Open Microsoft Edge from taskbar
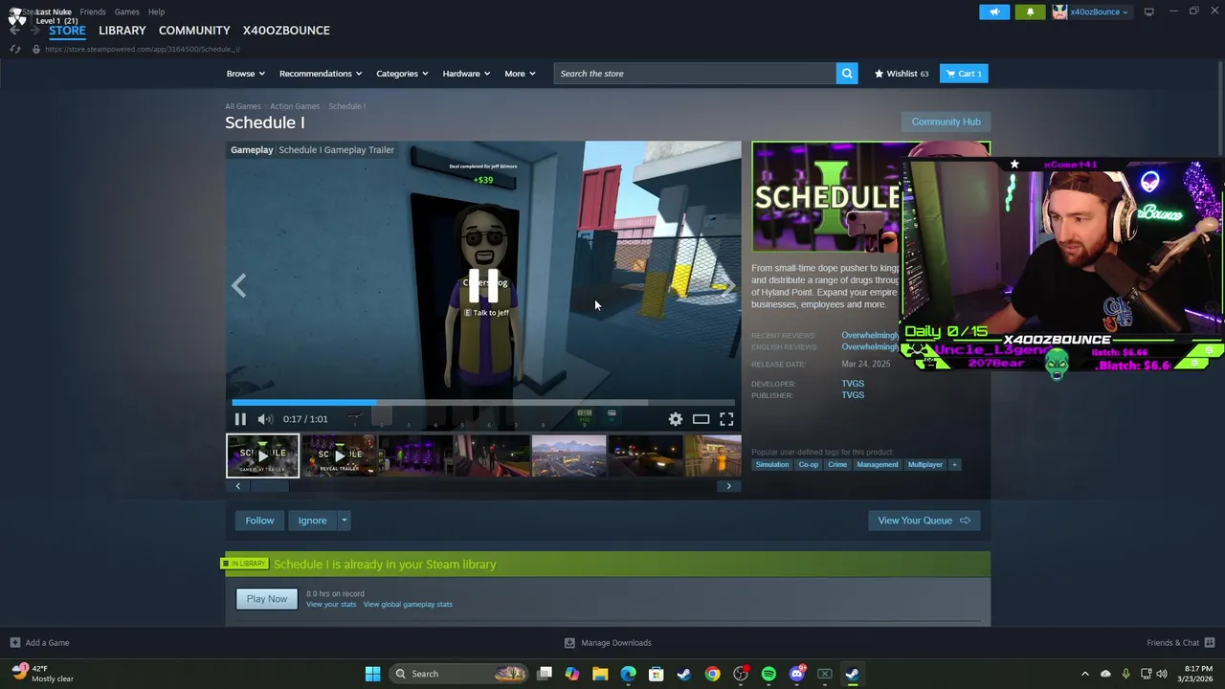The image size is (1225, 689). [x=628, y=674]
